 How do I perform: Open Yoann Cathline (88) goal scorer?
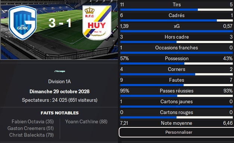pyautogui.click(x=86, y=121)
